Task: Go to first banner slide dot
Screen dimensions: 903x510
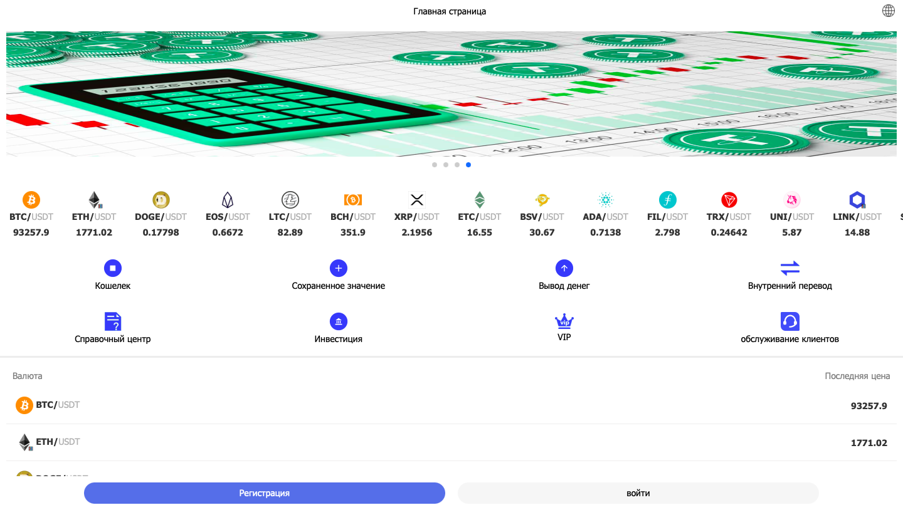Action: (x=435, y=165)
